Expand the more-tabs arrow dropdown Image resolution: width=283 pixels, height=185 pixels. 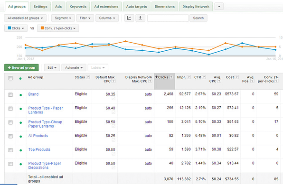point(219,6)
